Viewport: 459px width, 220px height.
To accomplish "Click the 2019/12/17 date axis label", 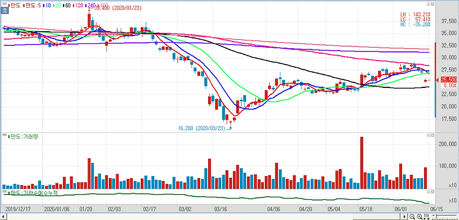I will [x=17, y=209].
